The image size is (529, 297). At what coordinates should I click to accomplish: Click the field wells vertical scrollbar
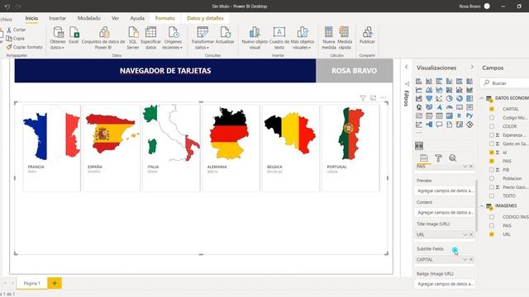click(476, 205)
